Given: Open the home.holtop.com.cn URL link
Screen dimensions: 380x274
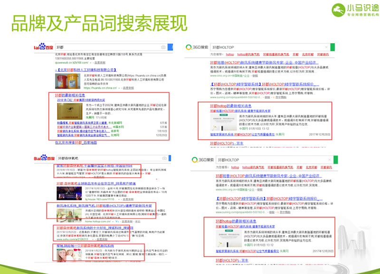Looking at the screenshot, I should pyautogui.click(x=98, y=221).
